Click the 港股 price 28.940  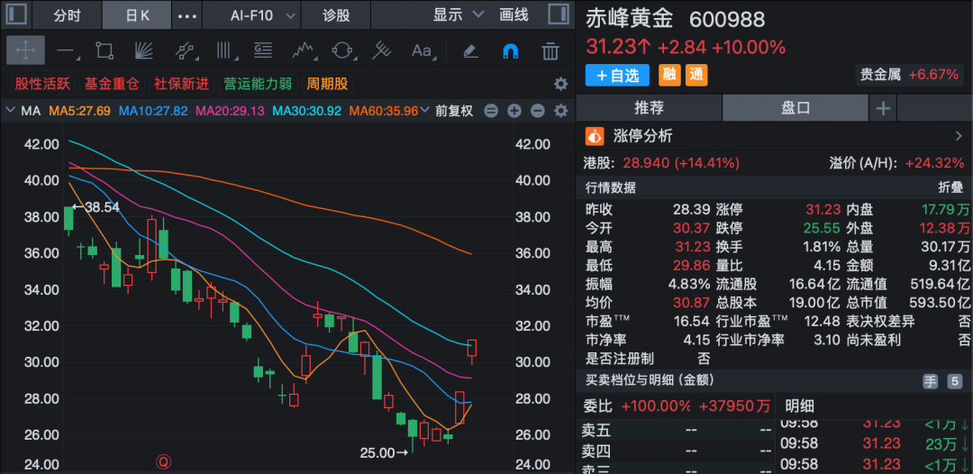click(646, 163)
